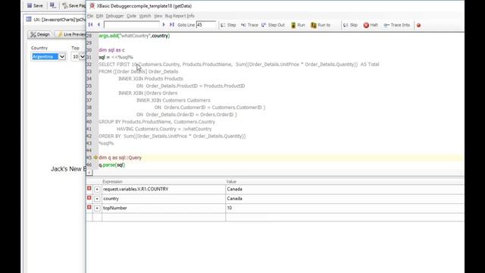Jump to last entry with skip-forward arrow
This screenshot has width=485, height=273.
(x=172, y=25)
